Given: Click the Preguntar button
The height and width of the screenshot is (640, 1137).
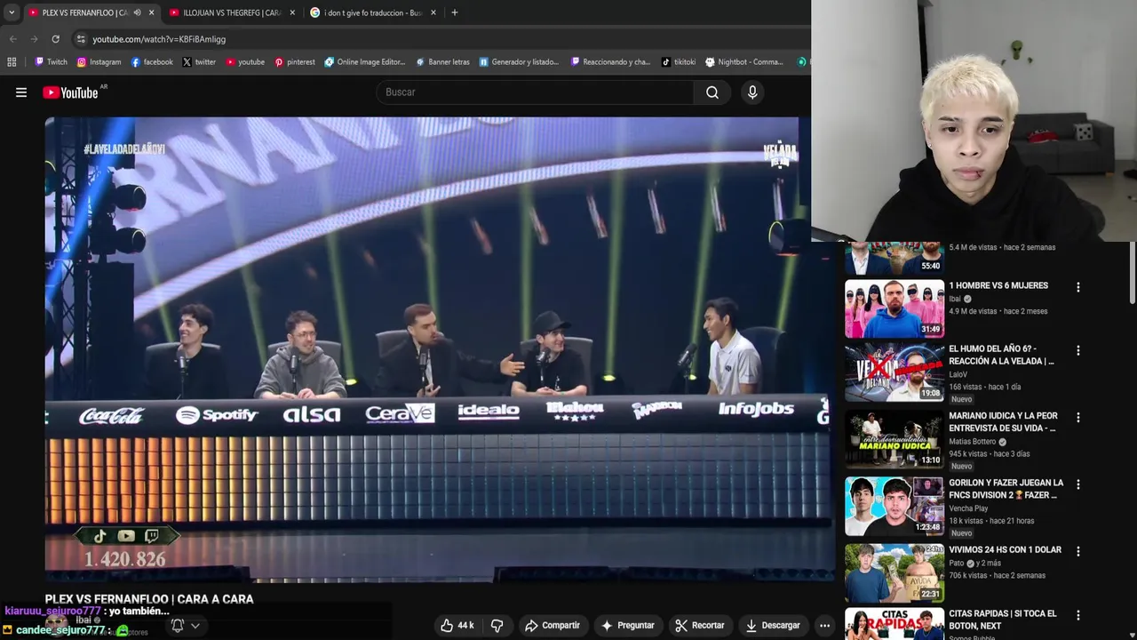Looking at the screenshot, I should (627, 625).
